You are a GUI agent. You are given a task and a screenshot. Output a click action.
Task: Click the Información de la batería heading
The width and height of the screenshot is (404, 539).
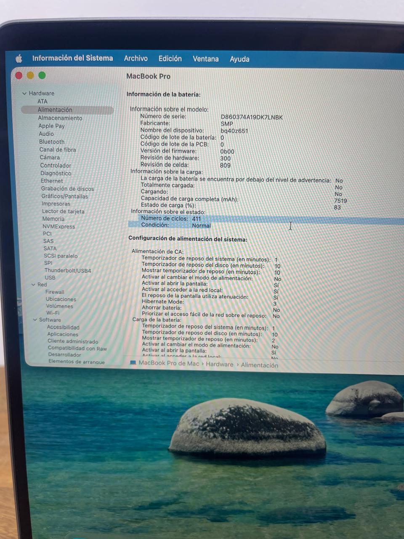tap(163, 94)
